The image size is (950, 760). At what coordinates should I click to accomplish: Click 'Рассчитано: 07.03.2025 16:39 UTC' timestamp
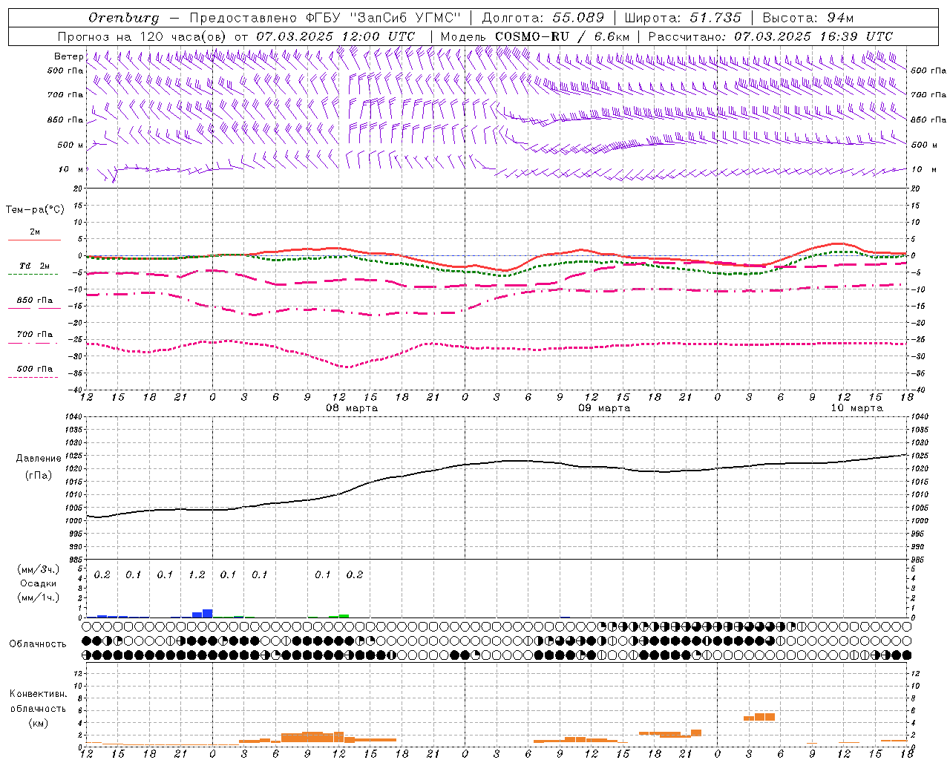tap(770, 36)
